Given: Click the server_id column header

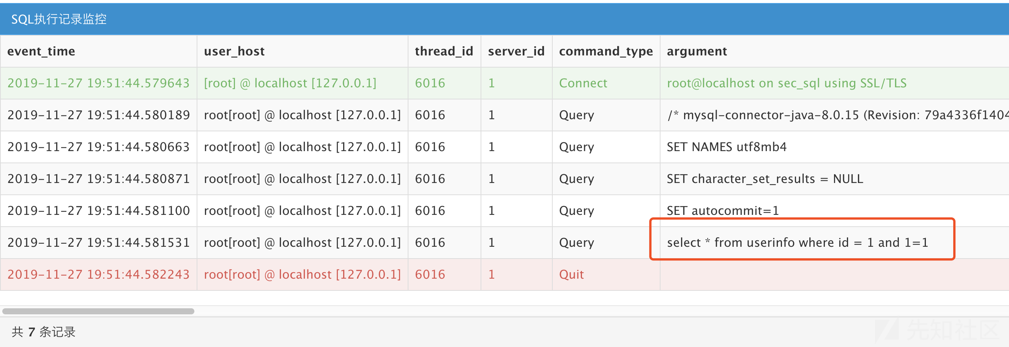Looking at the screenshot, I should pyautogui.click(x=516, y=51).
